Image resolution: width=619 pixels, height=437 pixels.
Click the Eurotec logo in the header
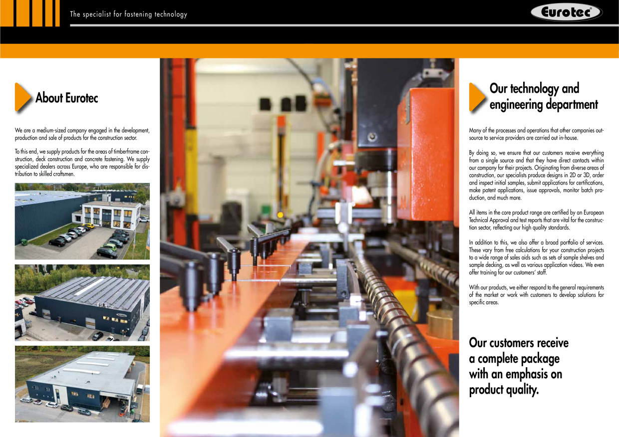click(566, 12)
